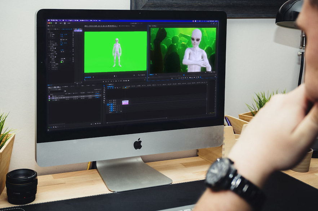This screenshot has height=211, width=318.
Task: Toggle the Snap in Timeline button
Action: (110, 88)
